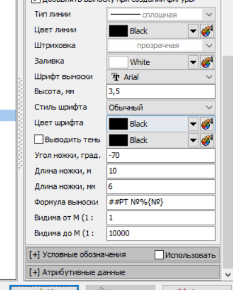Viewport: 233px width, 290px height.
Task: Expand the Цвет линии color list arrow
Action: coord(193,31)
